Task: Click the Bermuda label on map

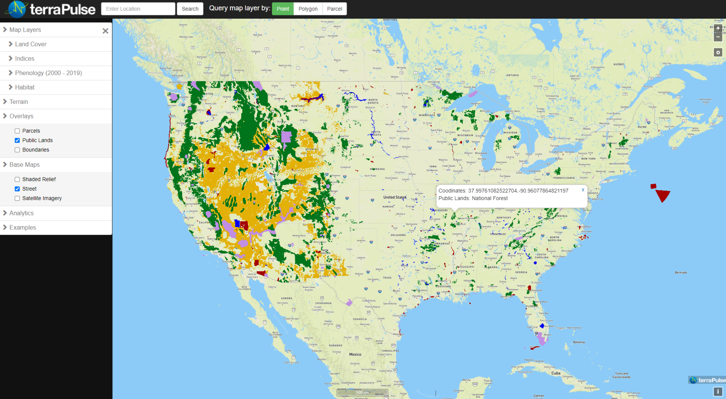Action: coord(681,272)
